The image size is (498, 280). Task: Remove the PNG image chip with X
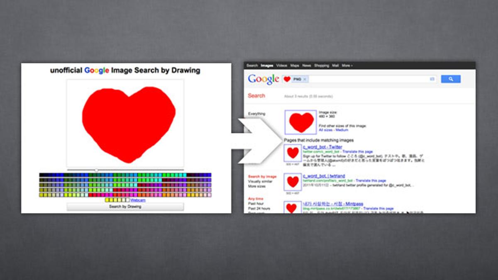pyautogui.click(x=305, y=79)
